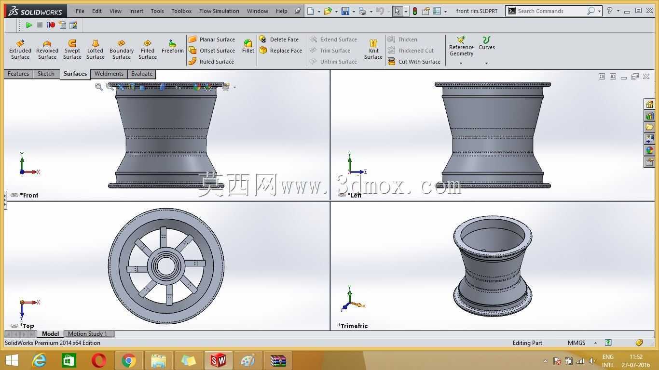Open the Design Library task pane tab

tap(649, 116)
